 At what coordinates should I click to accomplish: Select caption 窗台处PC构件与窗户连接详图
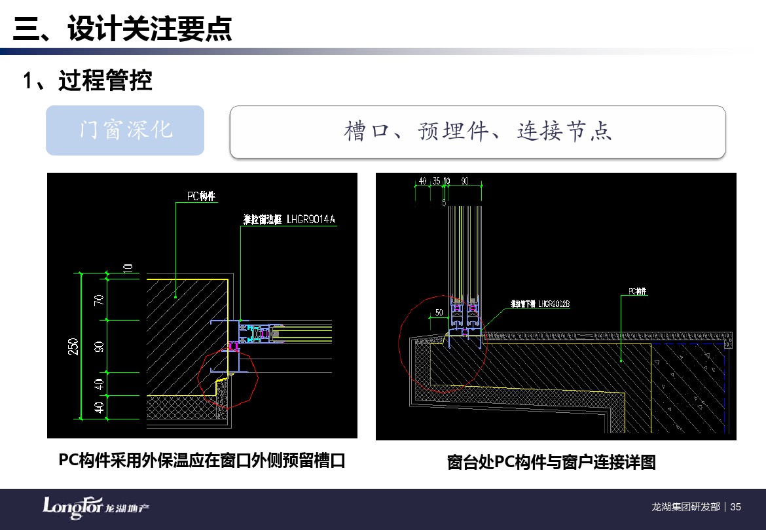(x=551, y=462)
